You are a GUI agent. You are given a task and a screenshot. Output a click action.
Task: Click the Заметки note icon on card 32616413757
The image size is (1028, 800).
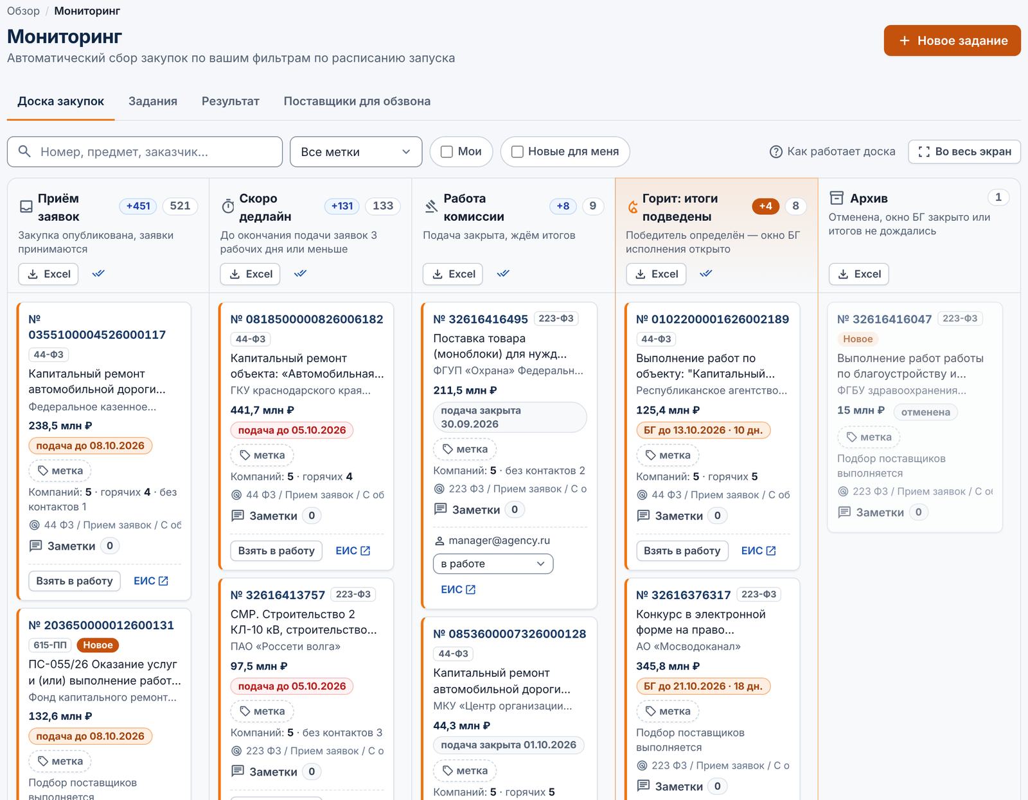click(237, 771)
